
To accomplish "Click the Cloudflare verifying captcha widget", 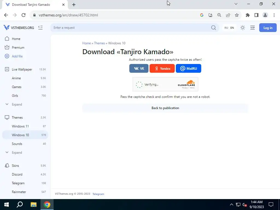I will coord(165,84).
